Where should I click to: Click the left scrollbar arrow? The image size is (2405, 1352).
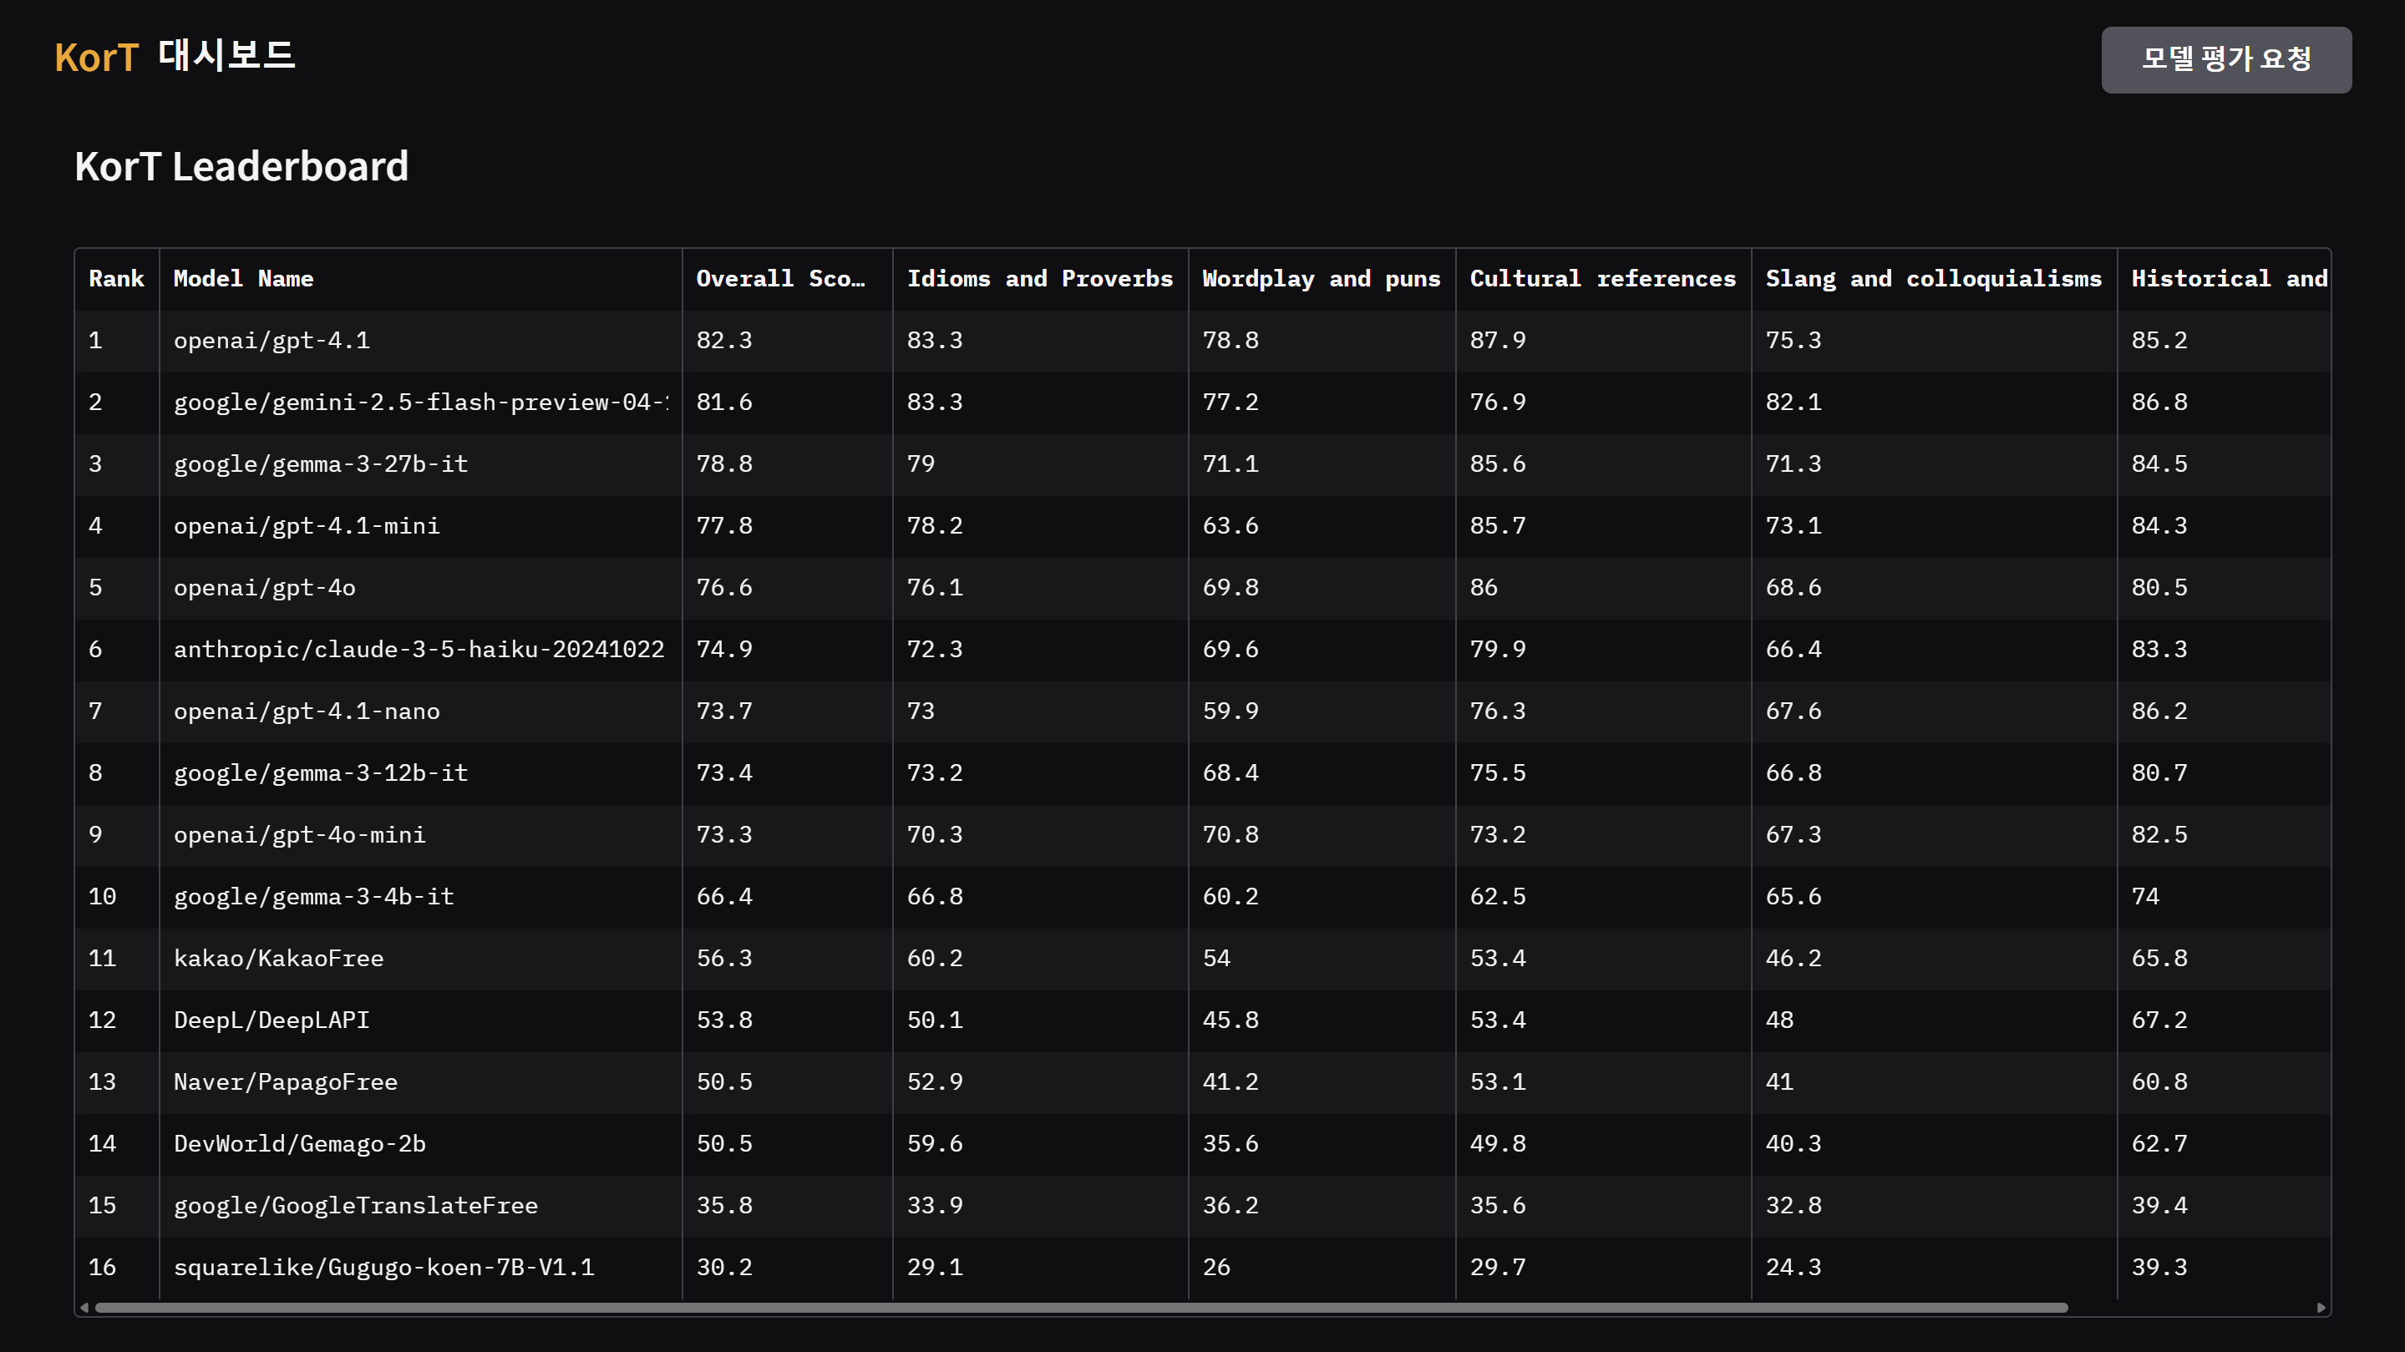84,1307
